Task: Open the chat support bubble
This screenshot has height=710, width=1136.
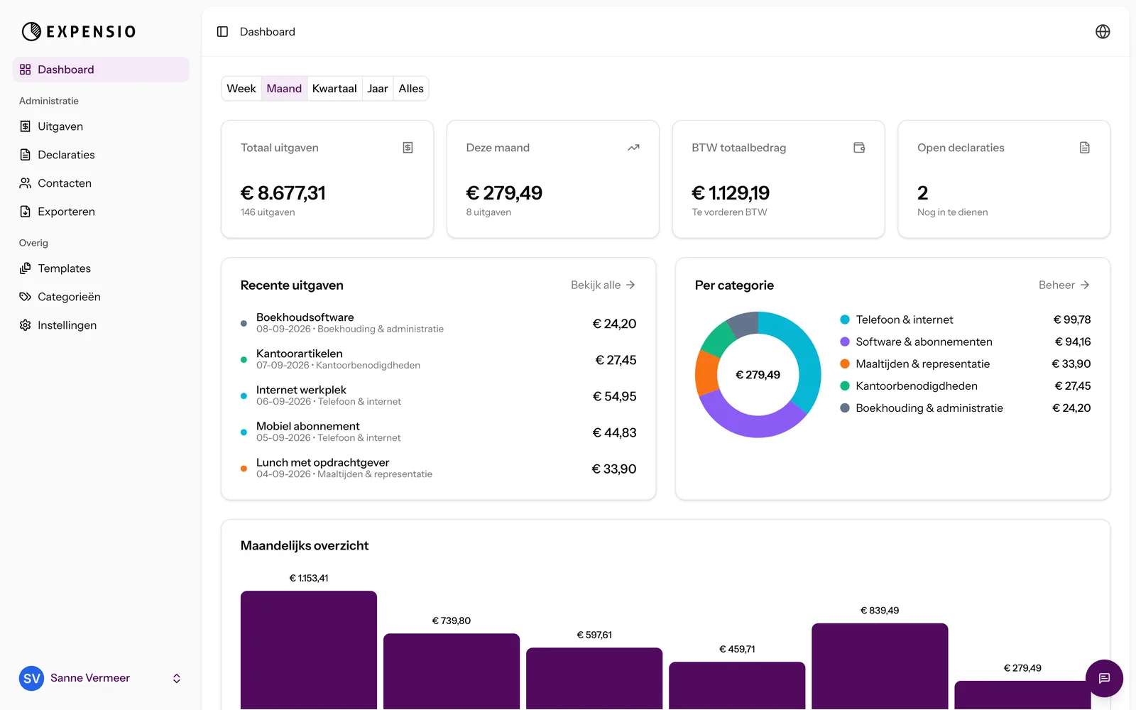Action: click(x=1104, y=678)
